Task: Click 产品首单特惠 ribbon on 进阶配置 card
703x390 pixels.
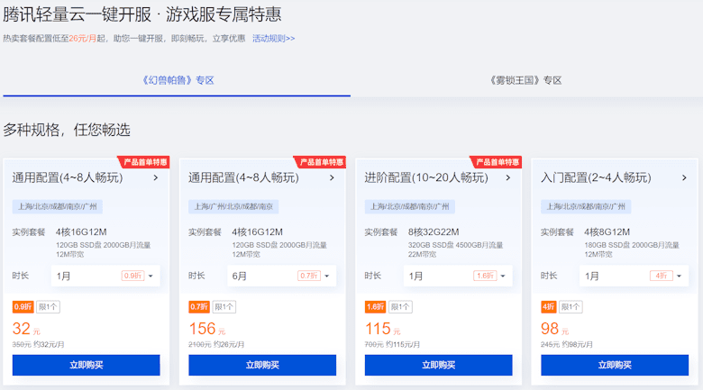Action: point(496,162)
